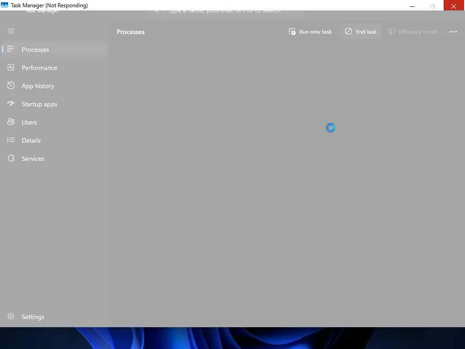
Task: Click the Settings gear icon
Action: [11, 316]
